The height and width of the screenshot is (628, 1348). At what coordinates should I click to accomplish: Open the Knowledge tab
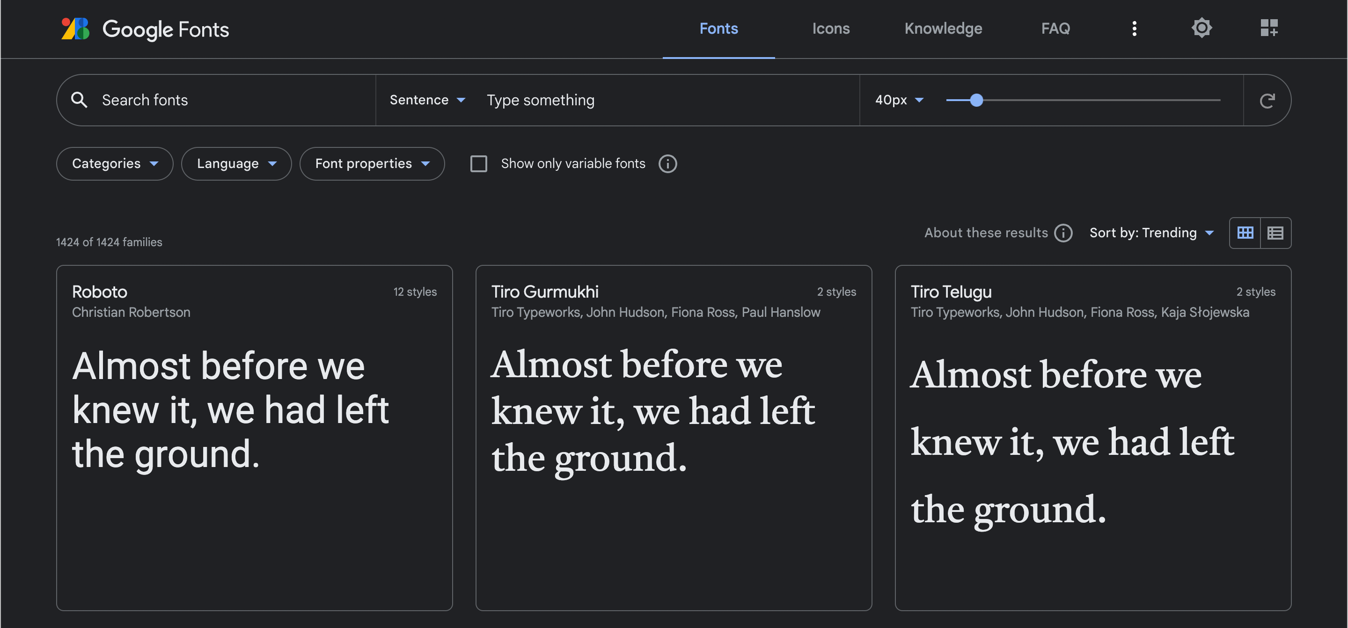point(943,29)
